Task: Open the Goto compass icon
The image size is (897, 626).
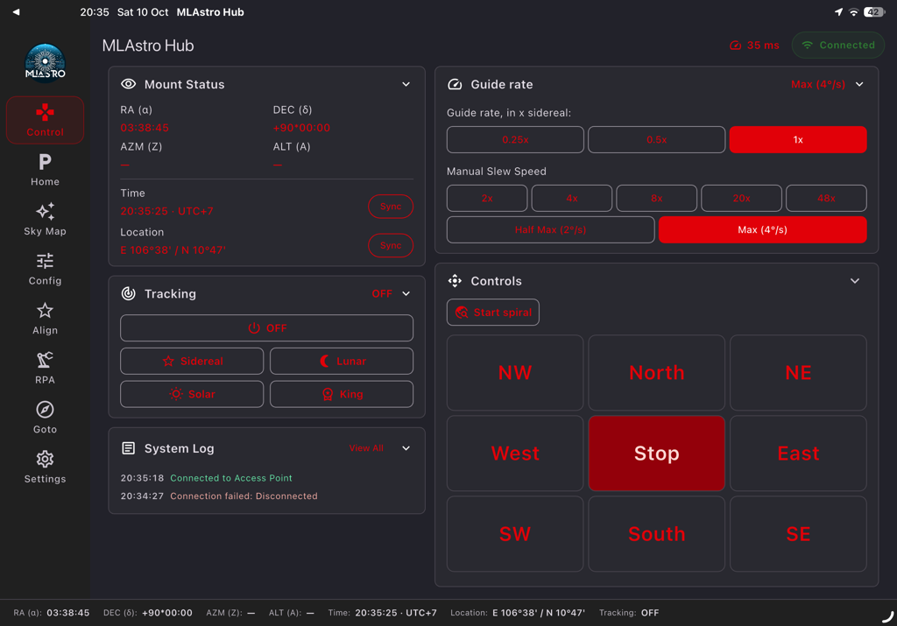Action: pyautogui.click(x=46, y=410)
